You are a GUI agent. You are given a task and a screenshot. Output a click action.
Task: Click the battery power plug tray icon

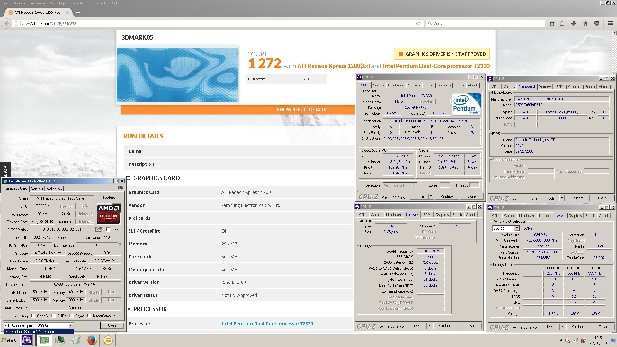pyautogui.click(x=583, y=341)
